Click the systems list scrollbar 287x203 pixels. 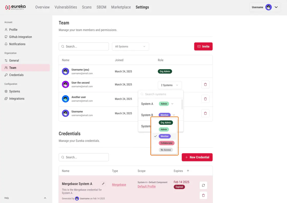tap(182, 104)
